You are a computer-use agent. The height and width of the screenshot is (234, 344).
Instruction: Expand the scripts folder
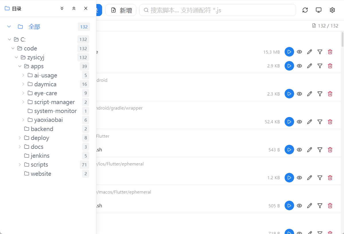(x=20, y=165)
